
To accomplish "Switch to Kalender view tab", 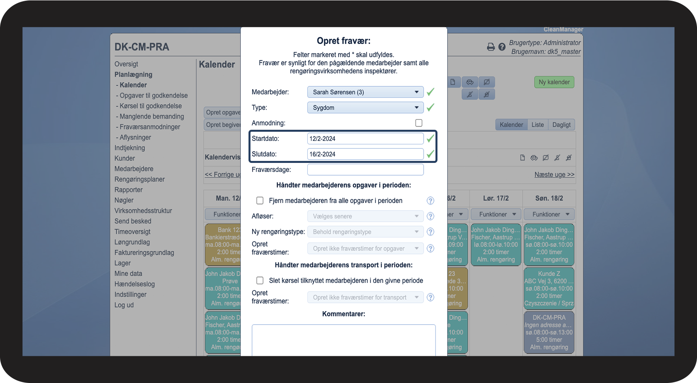I will [511, 125].
